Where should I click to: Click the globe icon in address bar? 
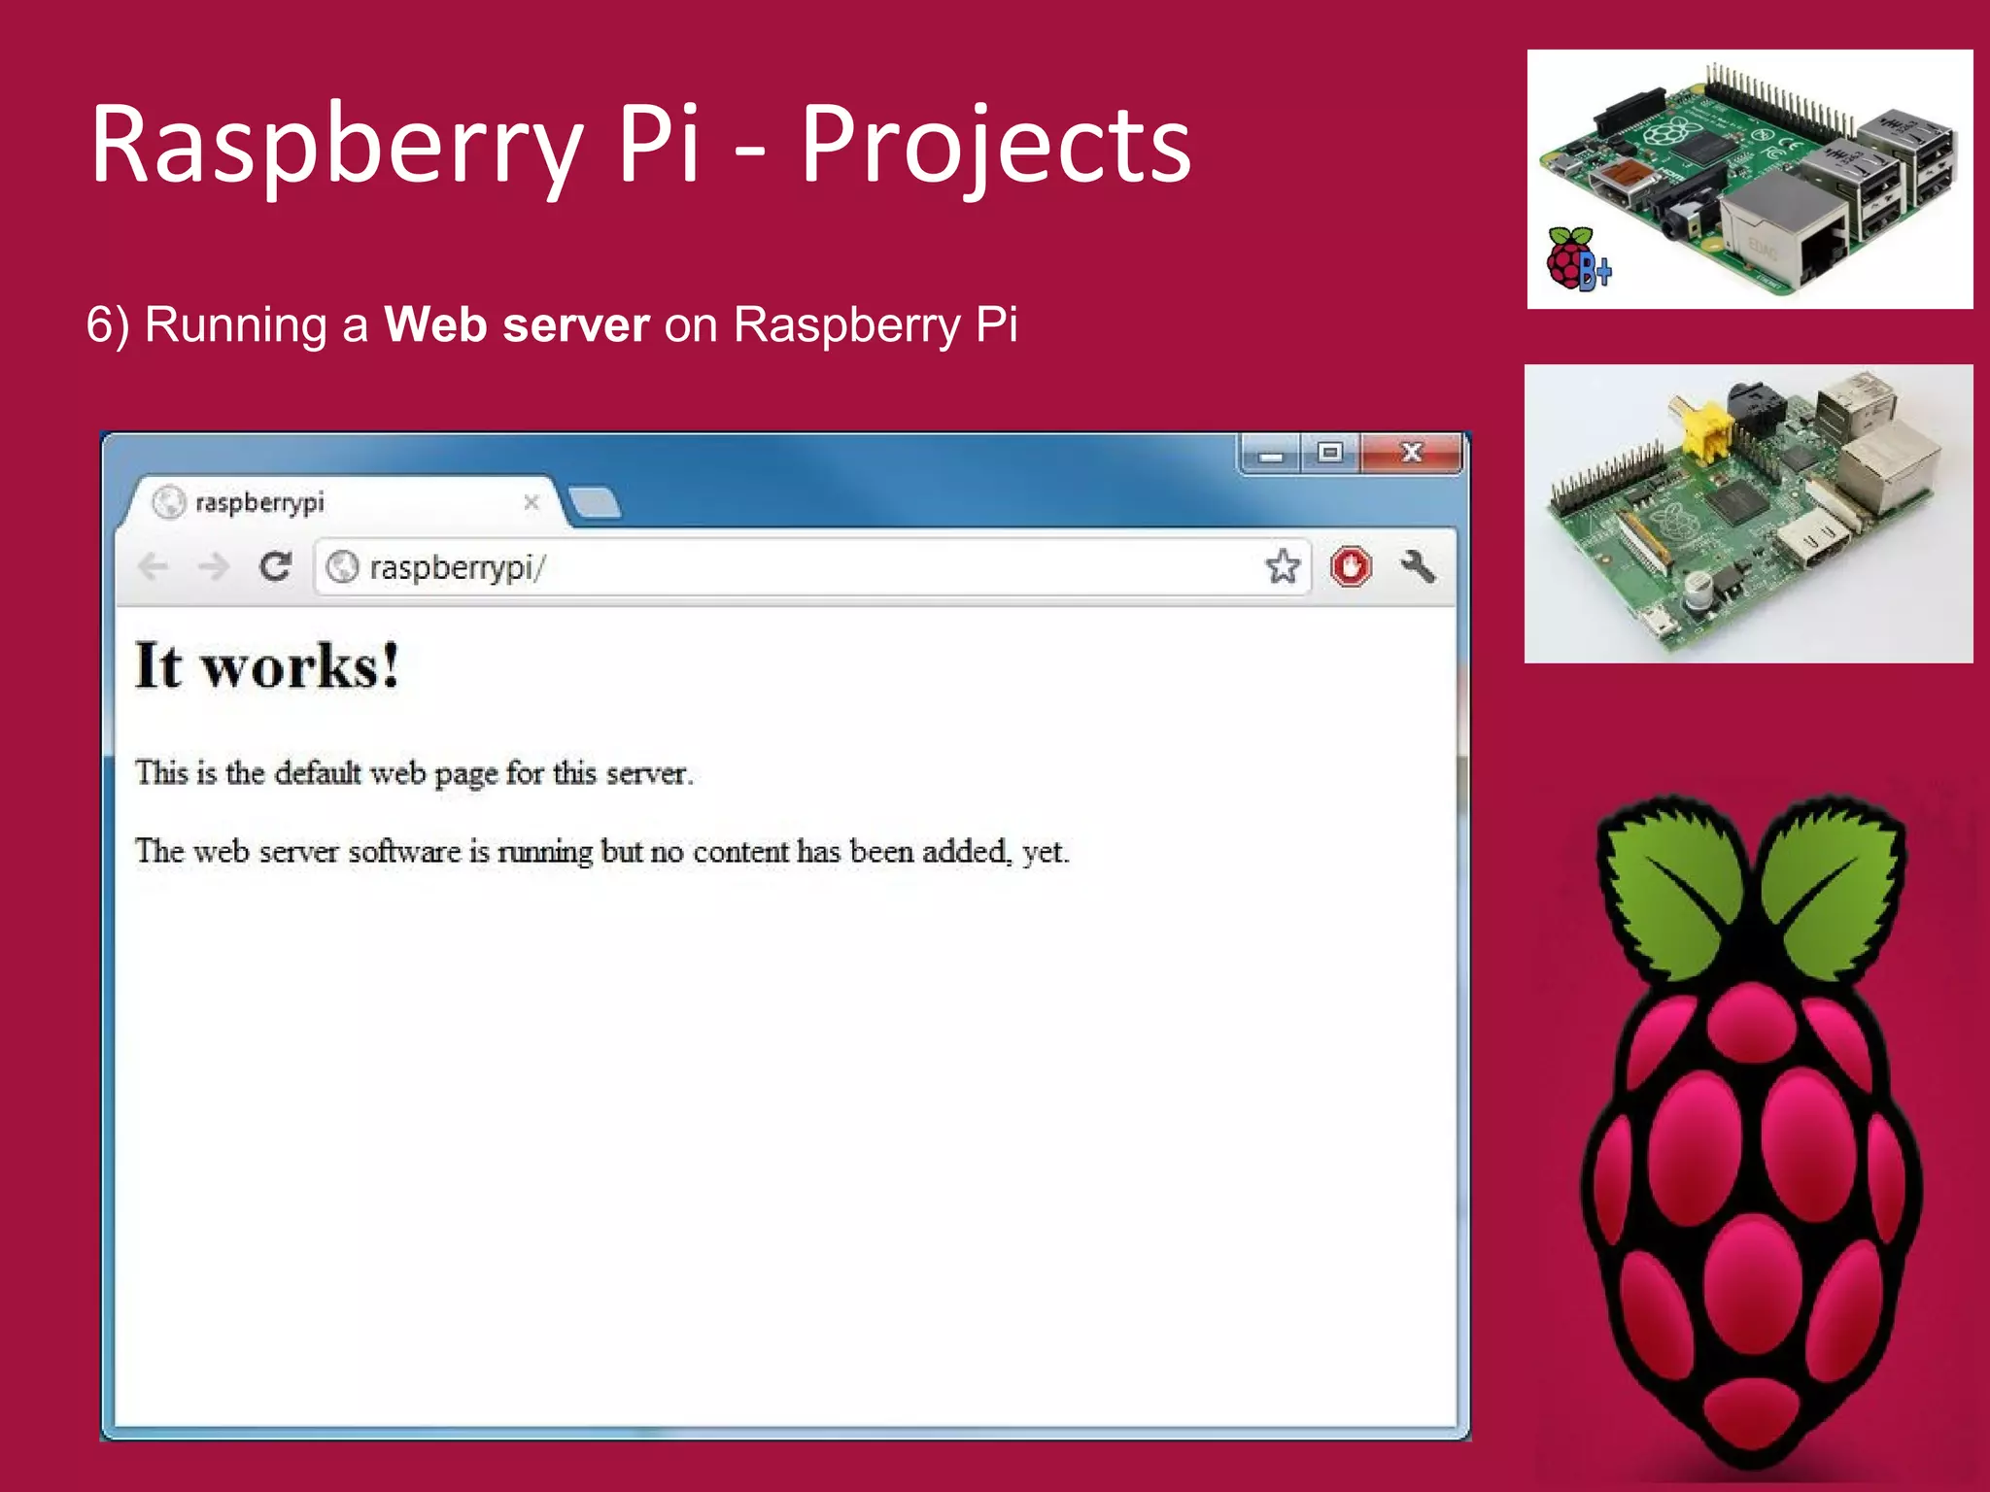coord(342,566)
